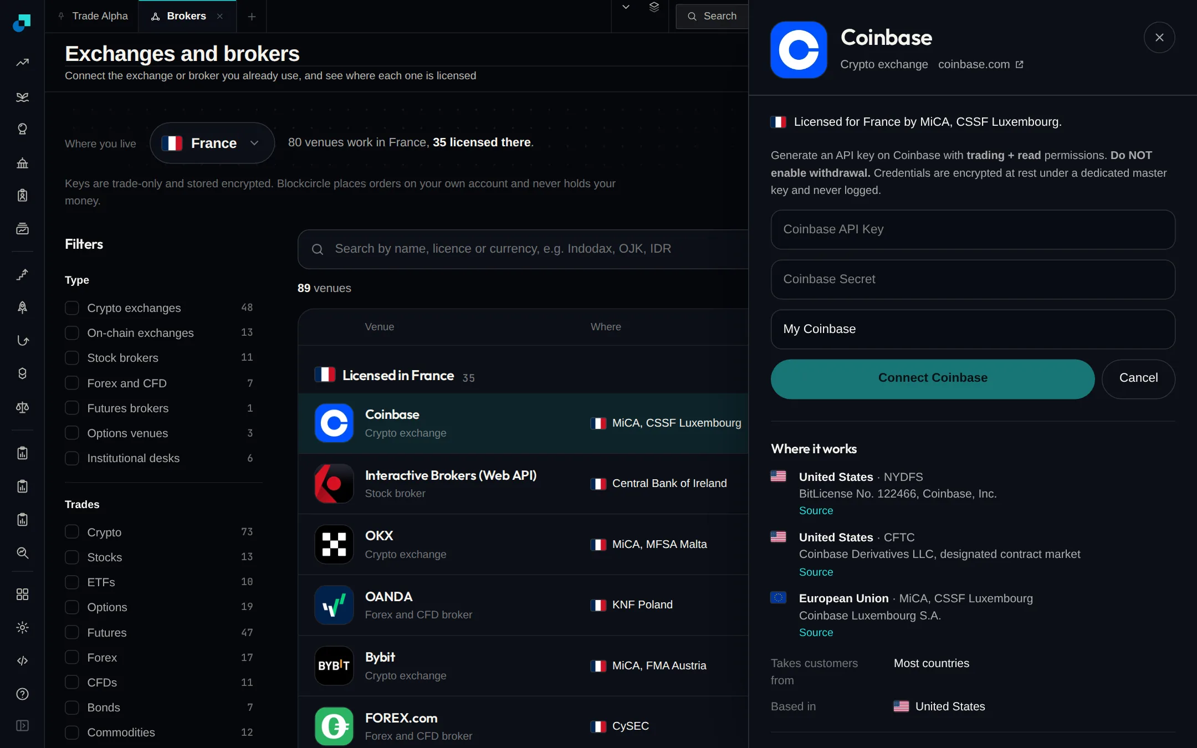
Task: Focus the Coinbase API Key field
Action: click(973, 229)
